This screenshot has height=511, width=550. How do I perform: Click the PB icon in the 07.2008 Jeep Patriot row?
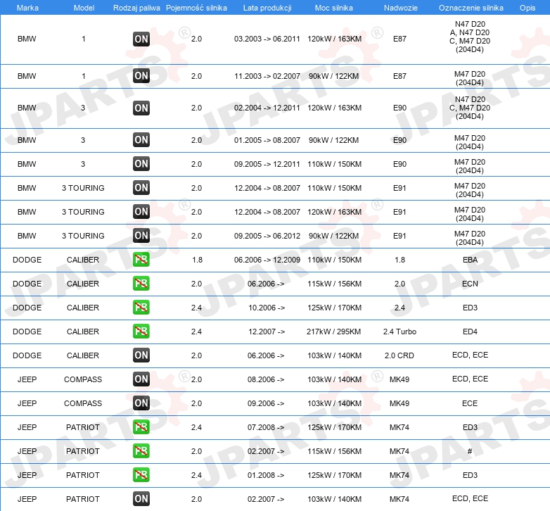pos(141,427)
